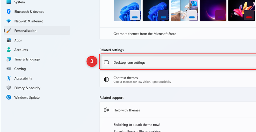Click the Apps icon in sidebar
256x132 pixels.
click(x=9, y=40)
